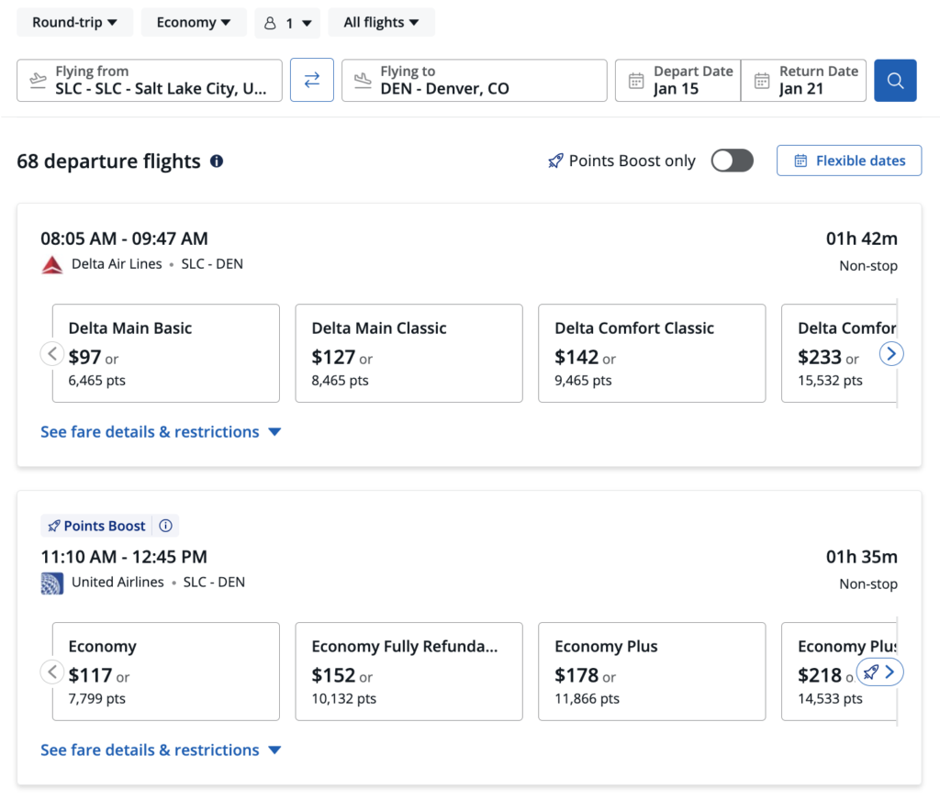940x800 pixels.
Task: Click the blue search magnifier button
Action: click(895, 80)
